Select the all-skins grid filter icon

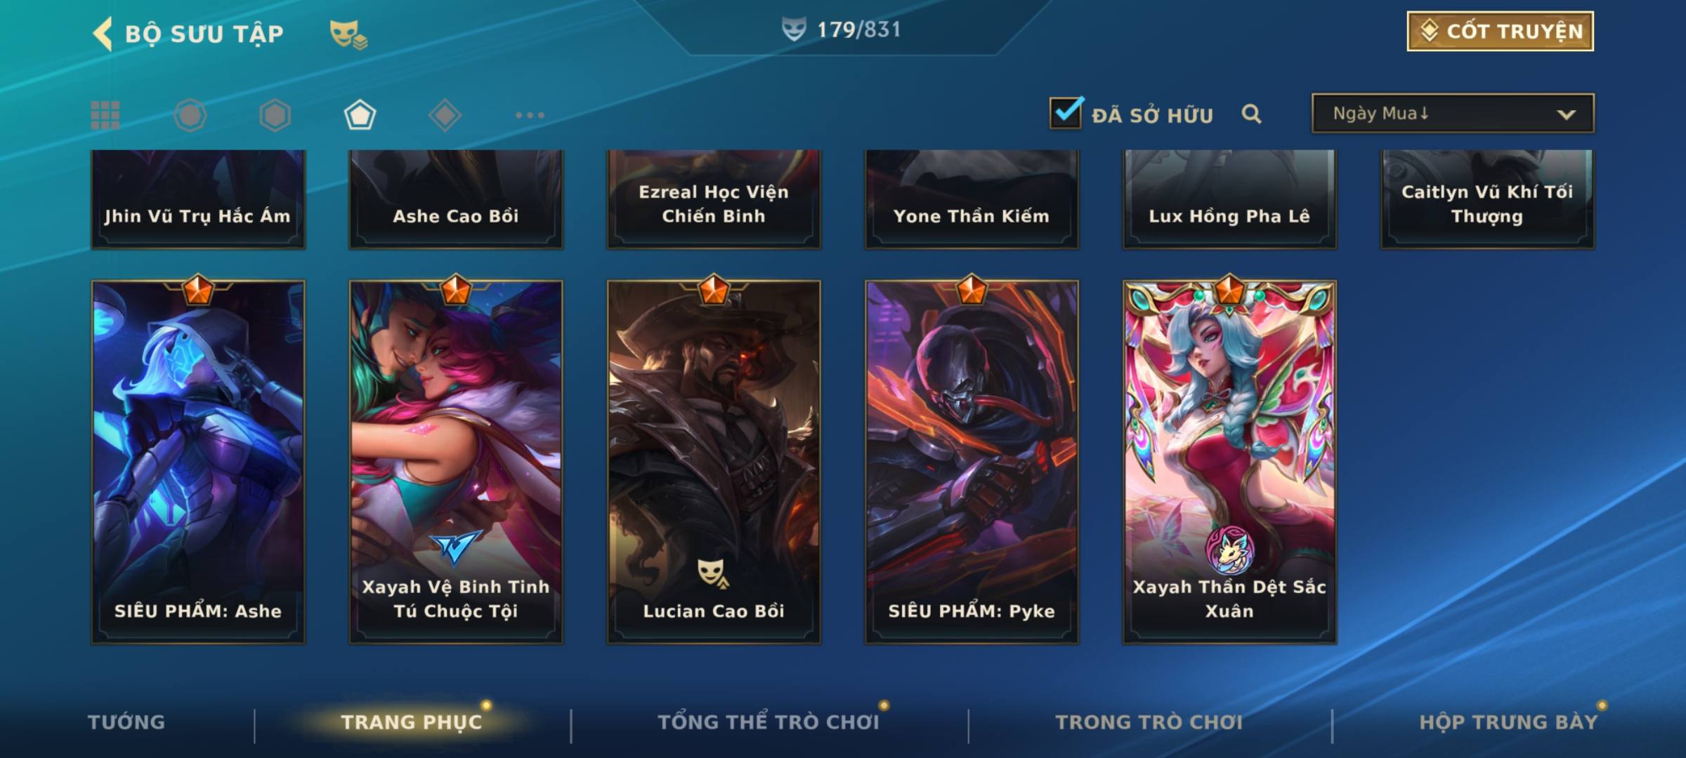[105, 115]
